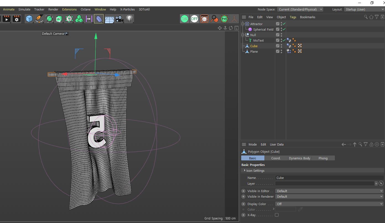This screenshot has width=385, height=223.
Task: Toggle the X-Ray checkbox
Action: tap(277, 215)
